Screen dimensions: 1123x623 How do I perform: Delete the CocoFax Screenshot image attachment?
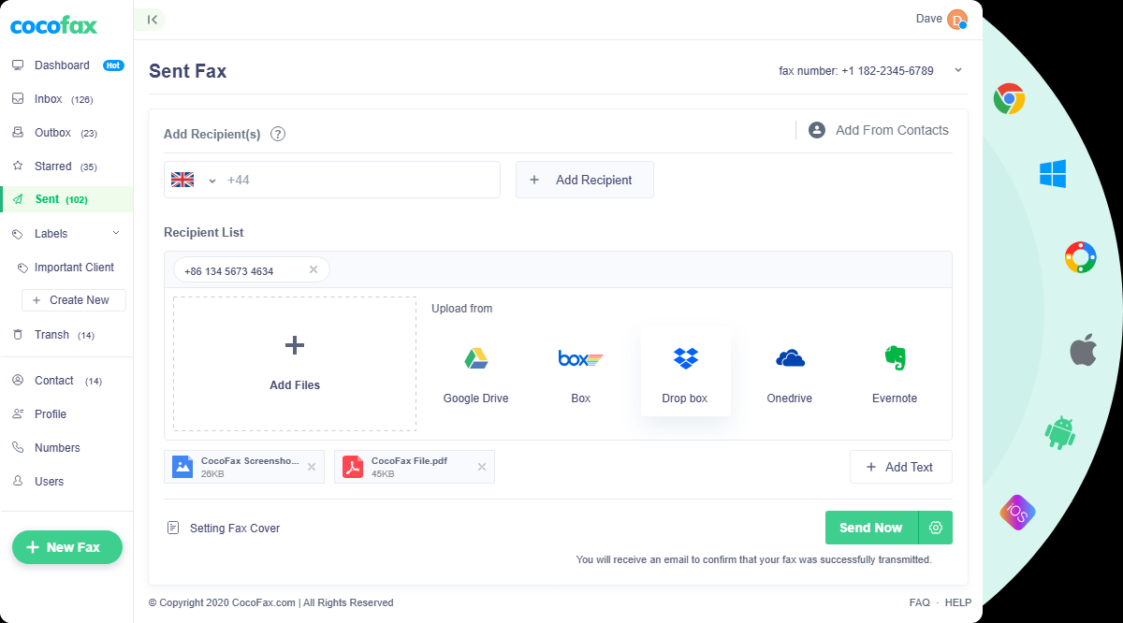point(312,467)
